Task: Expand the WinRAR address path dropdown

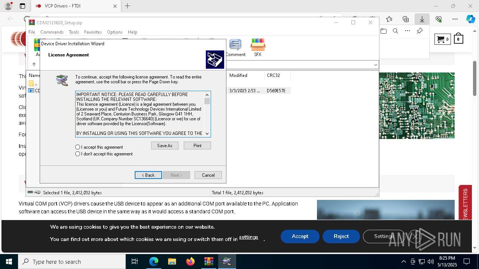Action: pos(375,65)
